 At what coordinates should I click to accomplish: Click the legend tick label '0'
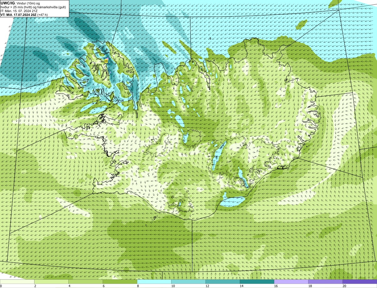[1, 286]
